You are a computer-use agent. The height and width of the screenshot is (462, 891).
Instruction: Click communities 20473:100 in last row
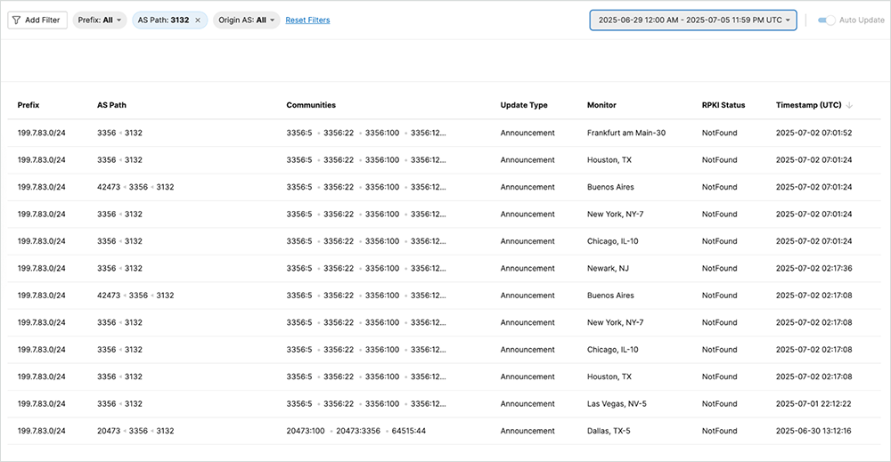[x=307, y=431]
